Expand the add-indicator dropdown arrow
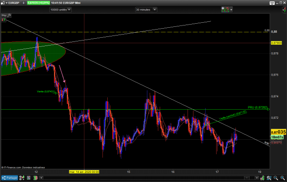This screenshot has height=182, width=287. click(231, 10)
